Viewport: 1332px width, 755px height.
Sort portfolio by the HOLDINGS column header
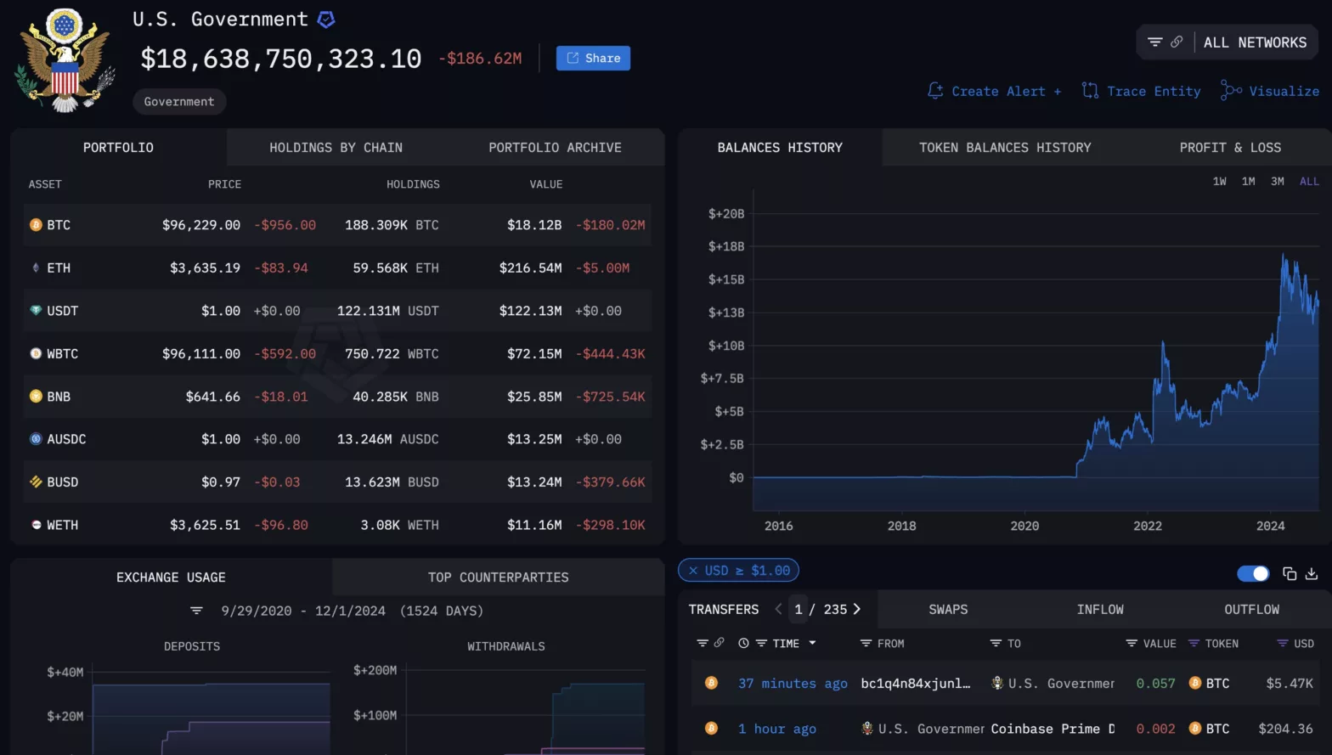(413, 183)
